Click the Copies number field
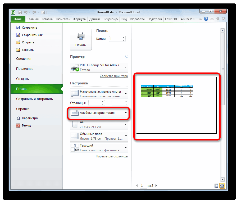The image size is (237, 200). click(116, 39)
